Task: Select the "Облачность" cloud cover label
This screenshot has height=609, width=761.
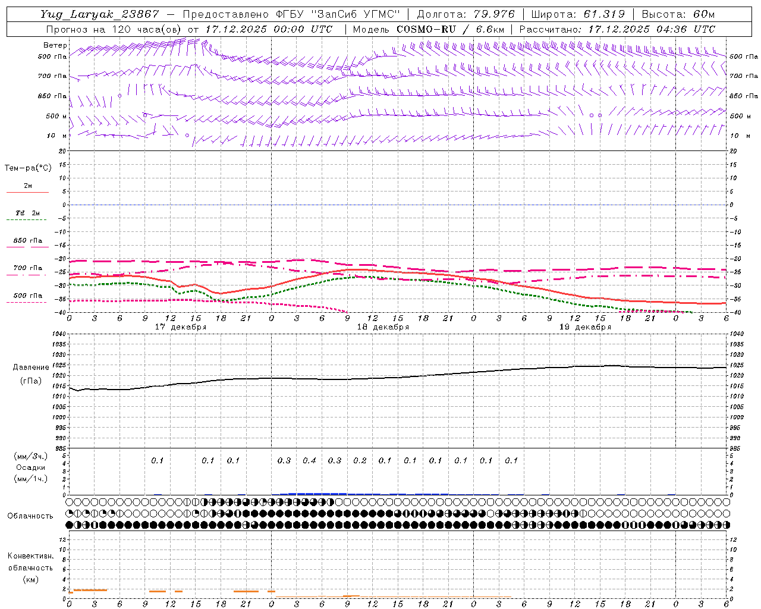Action: click(30, 516)
